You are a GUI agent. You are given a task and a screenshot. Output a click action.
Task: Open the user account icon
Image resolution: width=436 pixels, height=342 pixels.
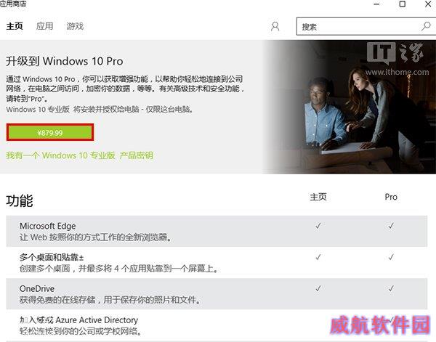coord(275,27)
